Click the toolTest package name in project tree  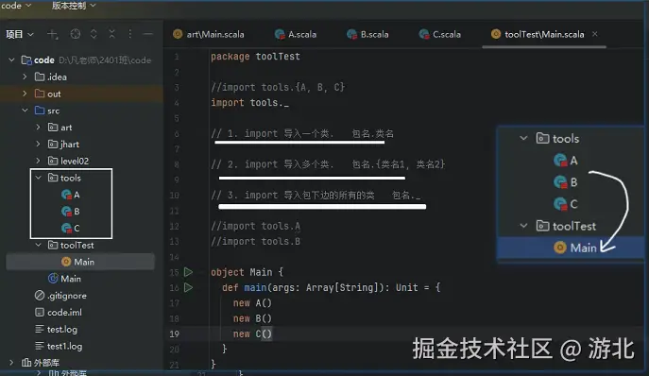(77, 245)
